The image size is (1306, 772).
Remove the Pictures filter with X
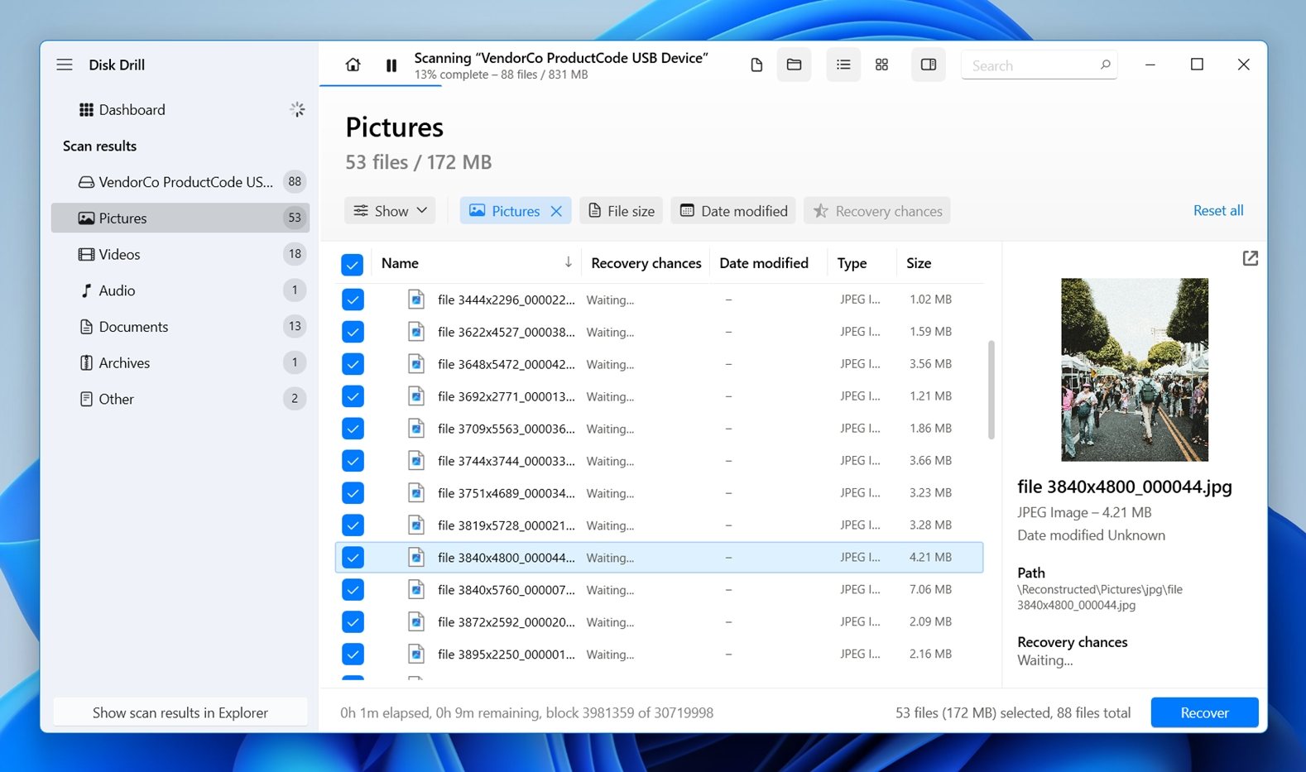tap(556, 211)
